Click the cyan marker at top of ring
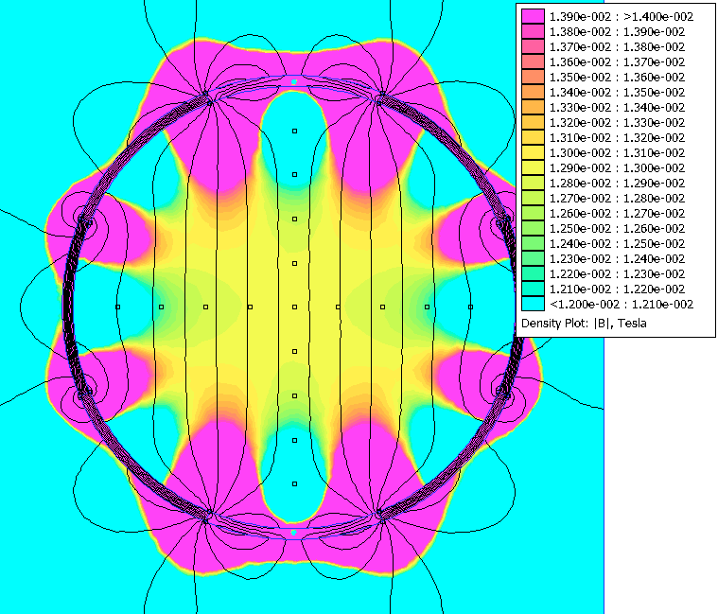 point(294,82)
